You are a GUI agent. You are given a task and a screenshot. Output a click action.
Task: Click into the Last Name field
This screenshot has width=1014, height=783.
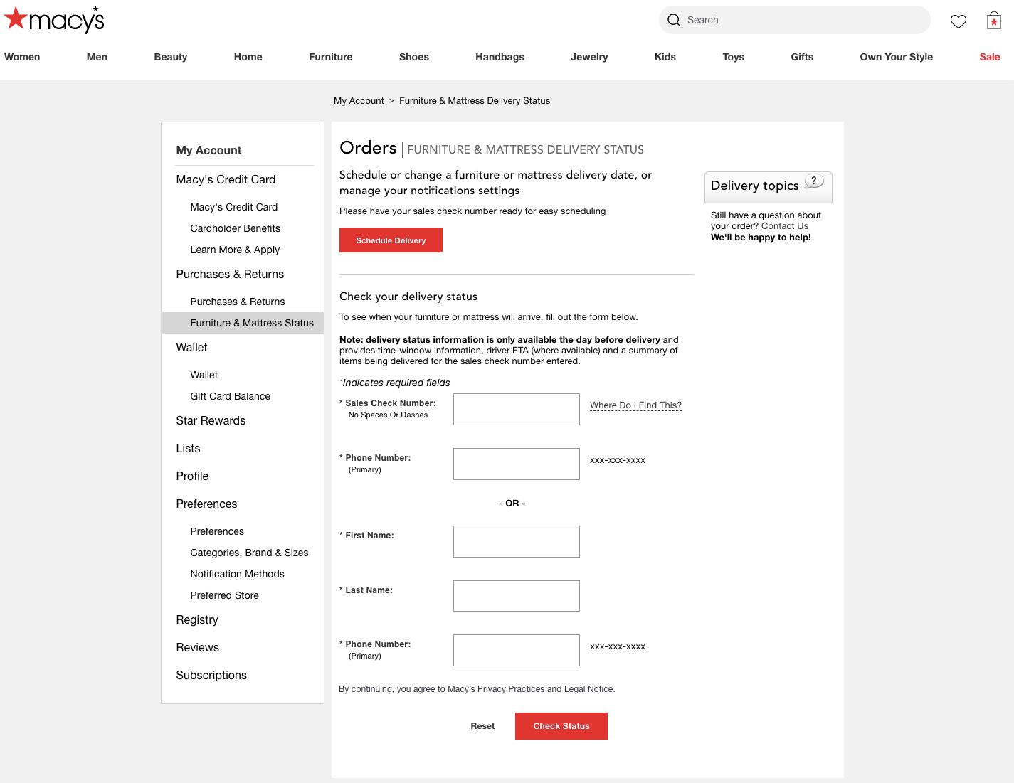pos(516,596)
